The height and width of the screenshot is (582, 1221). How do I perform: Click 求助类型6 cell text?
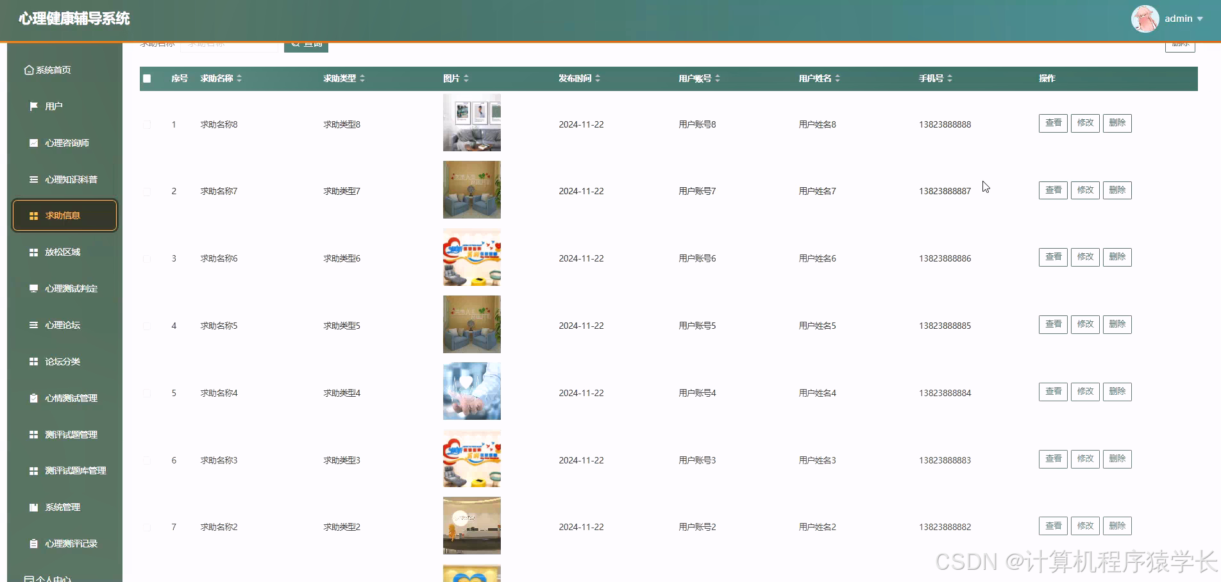[x=342, y=258]
